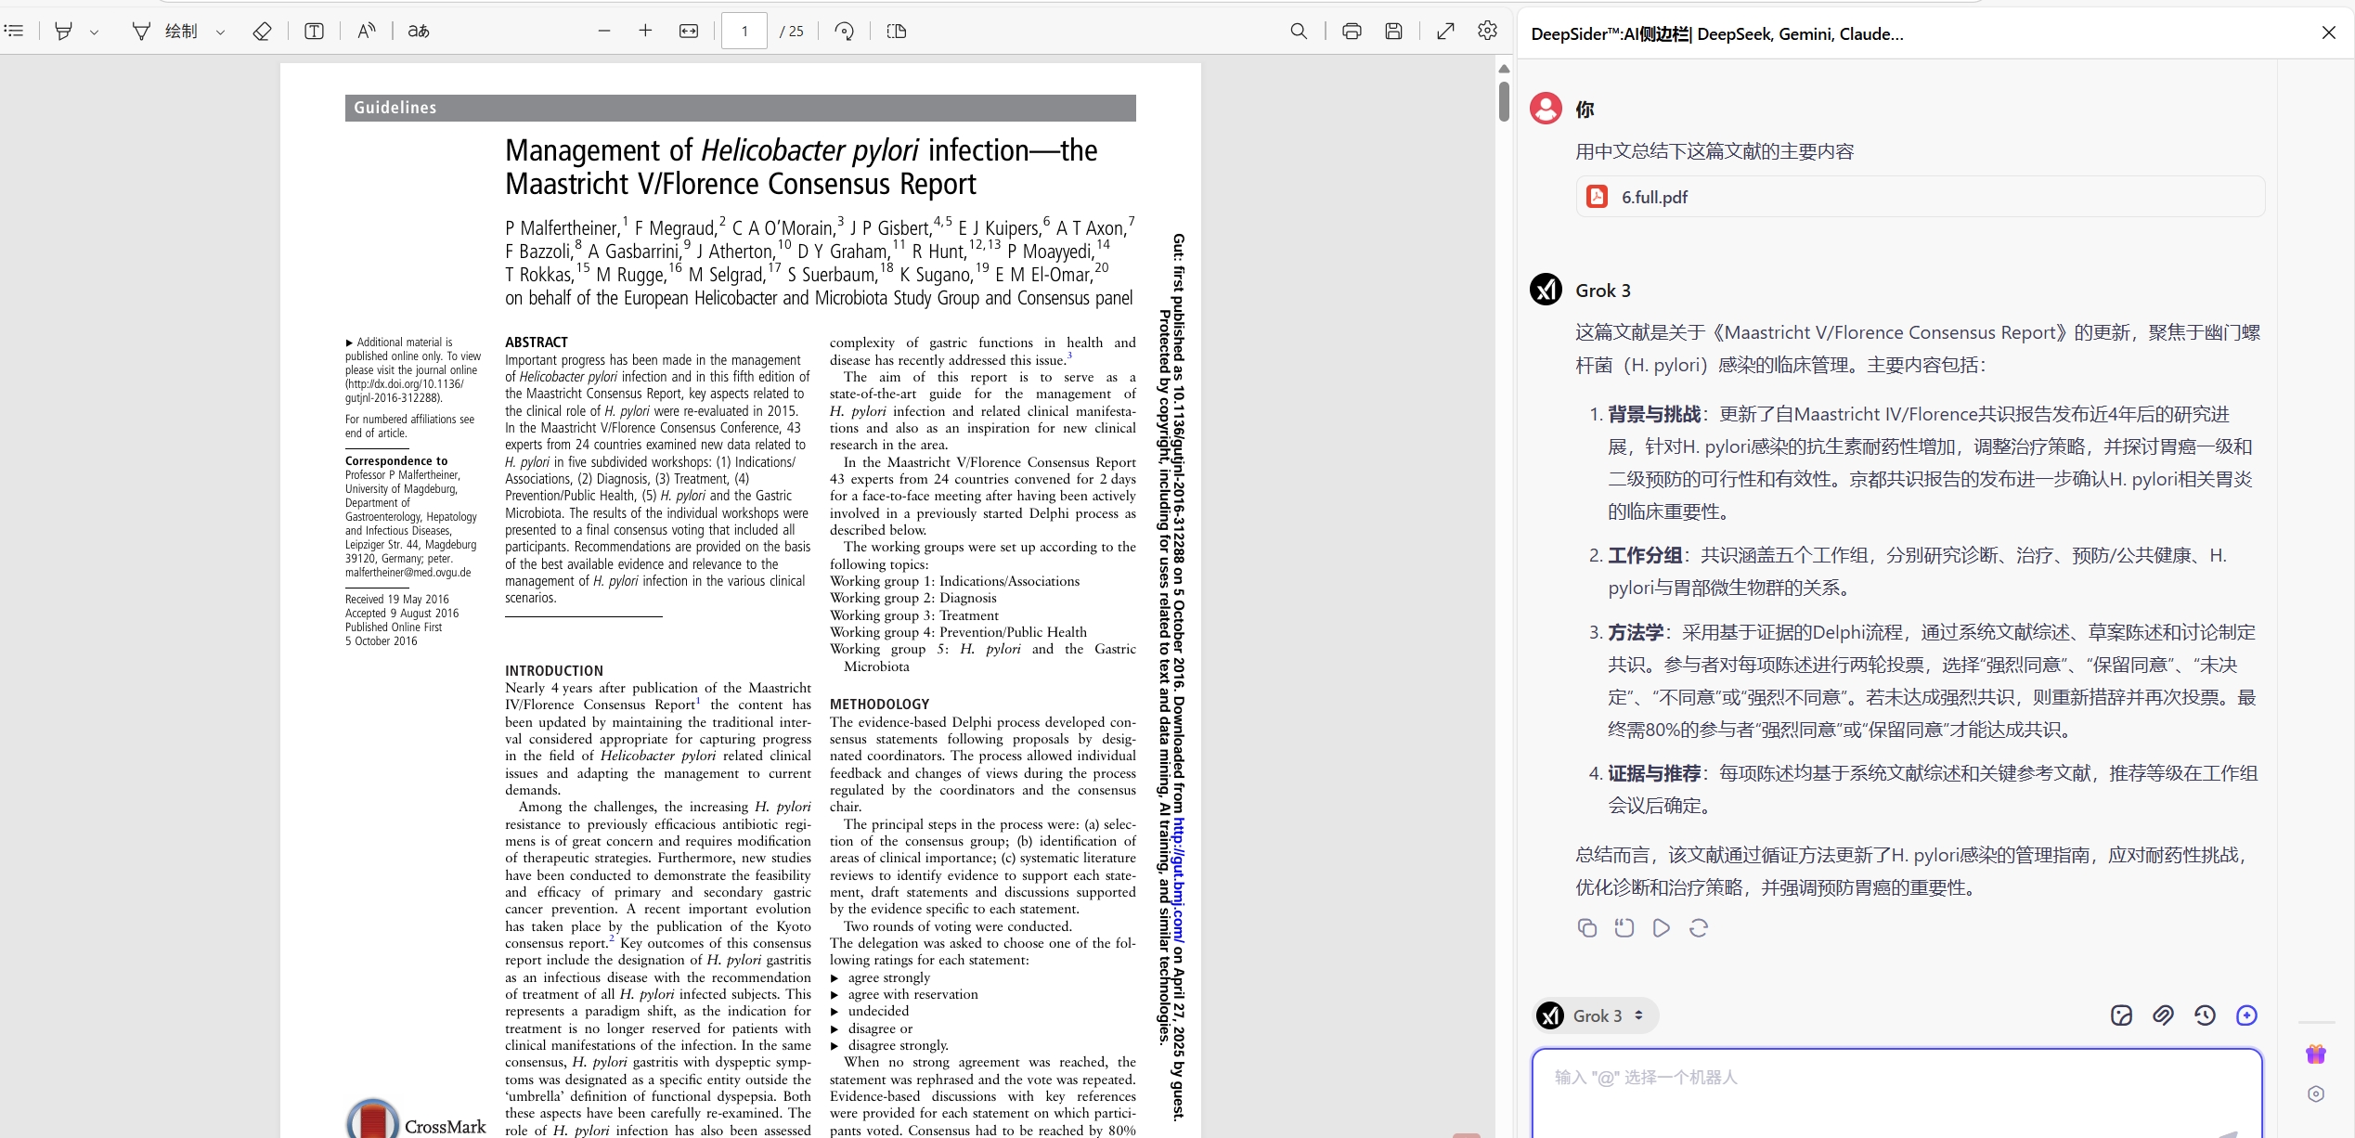Regenerate the Grok 3 response

coord(1698,927)
